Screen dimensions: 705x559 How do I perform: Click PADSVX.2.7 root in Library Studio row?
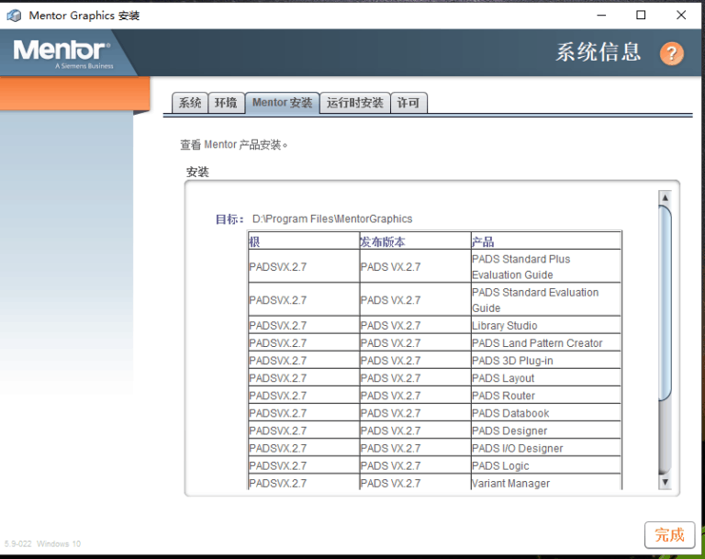click(304, 325)
